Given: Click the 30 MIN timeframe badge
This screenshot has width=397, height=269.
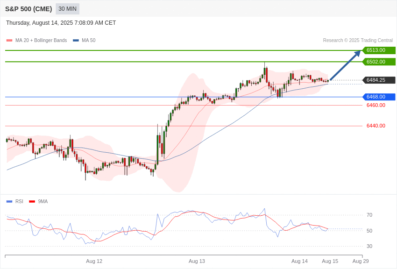Looking at the screenshot, I should 67,9.
